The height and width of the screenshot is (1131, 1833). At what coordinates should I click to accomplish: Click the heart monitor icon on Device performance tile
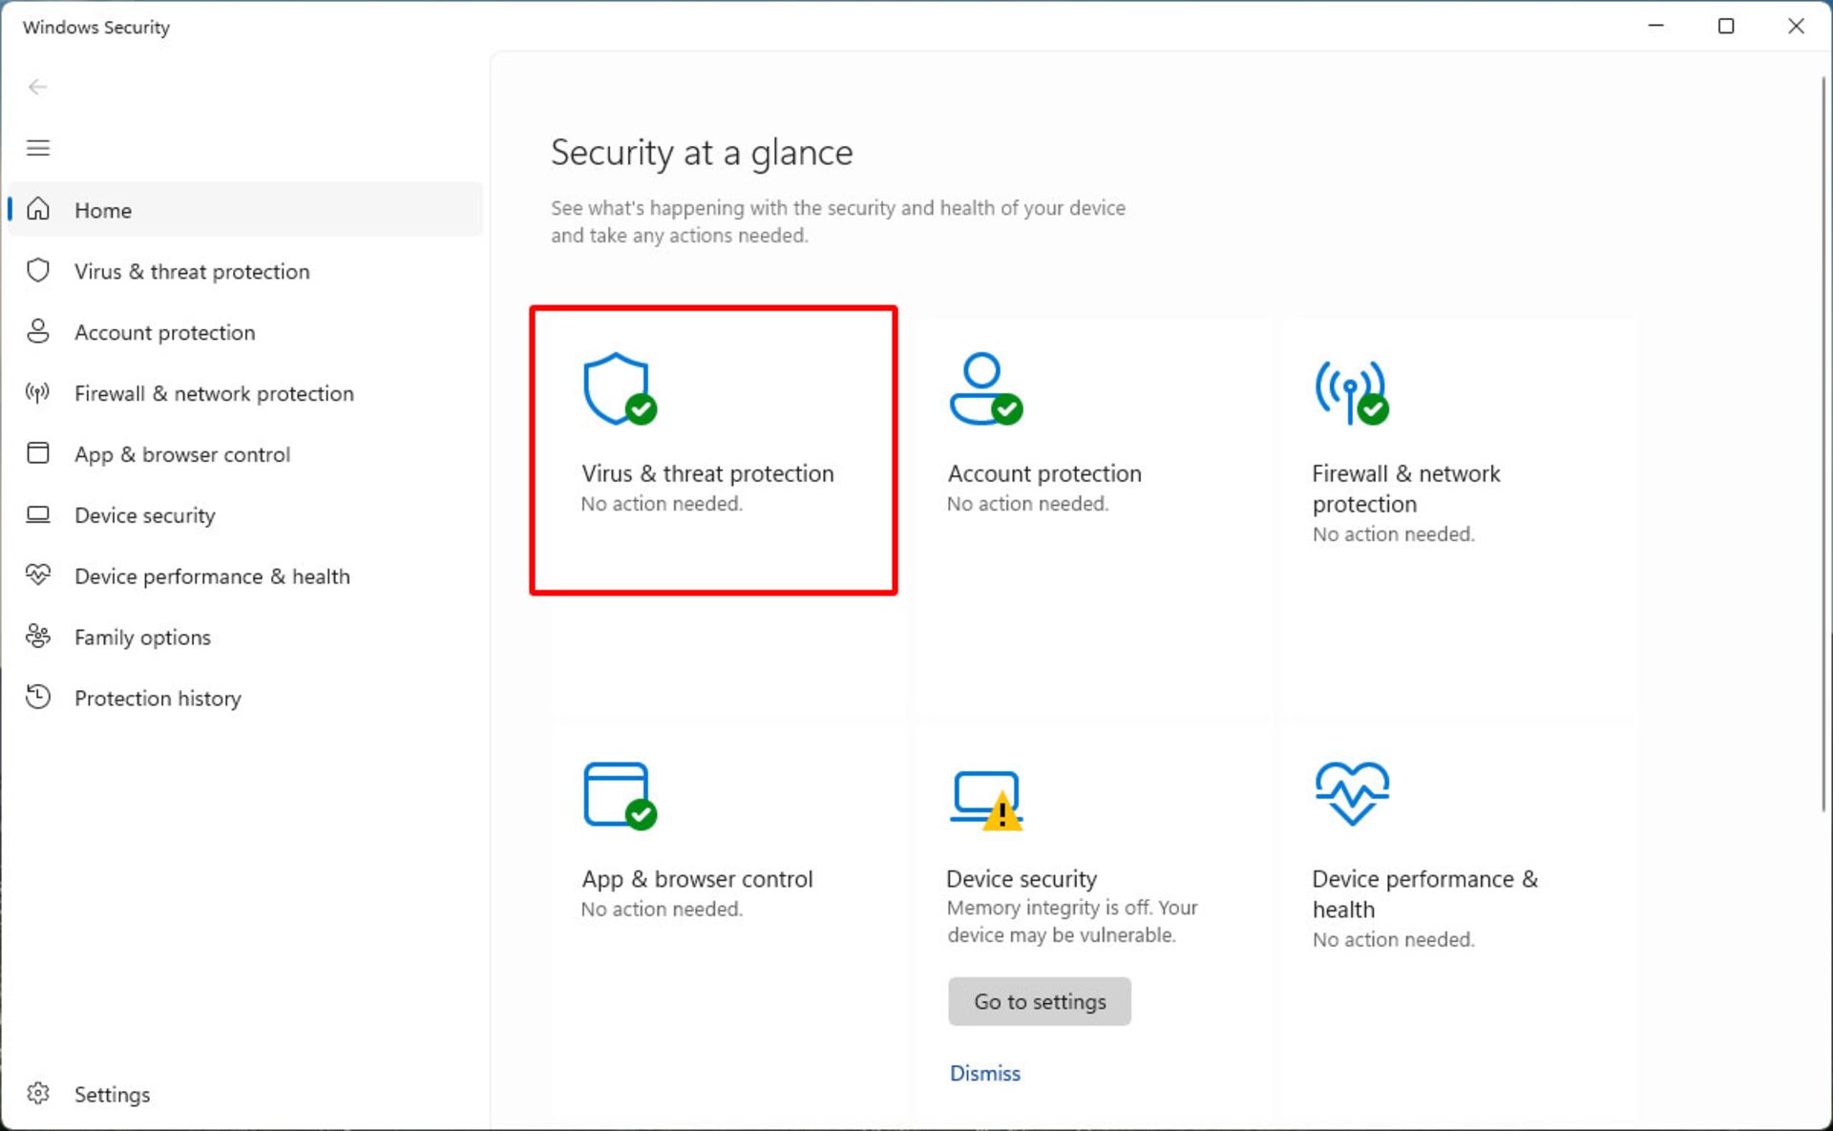coord(1352,793)
